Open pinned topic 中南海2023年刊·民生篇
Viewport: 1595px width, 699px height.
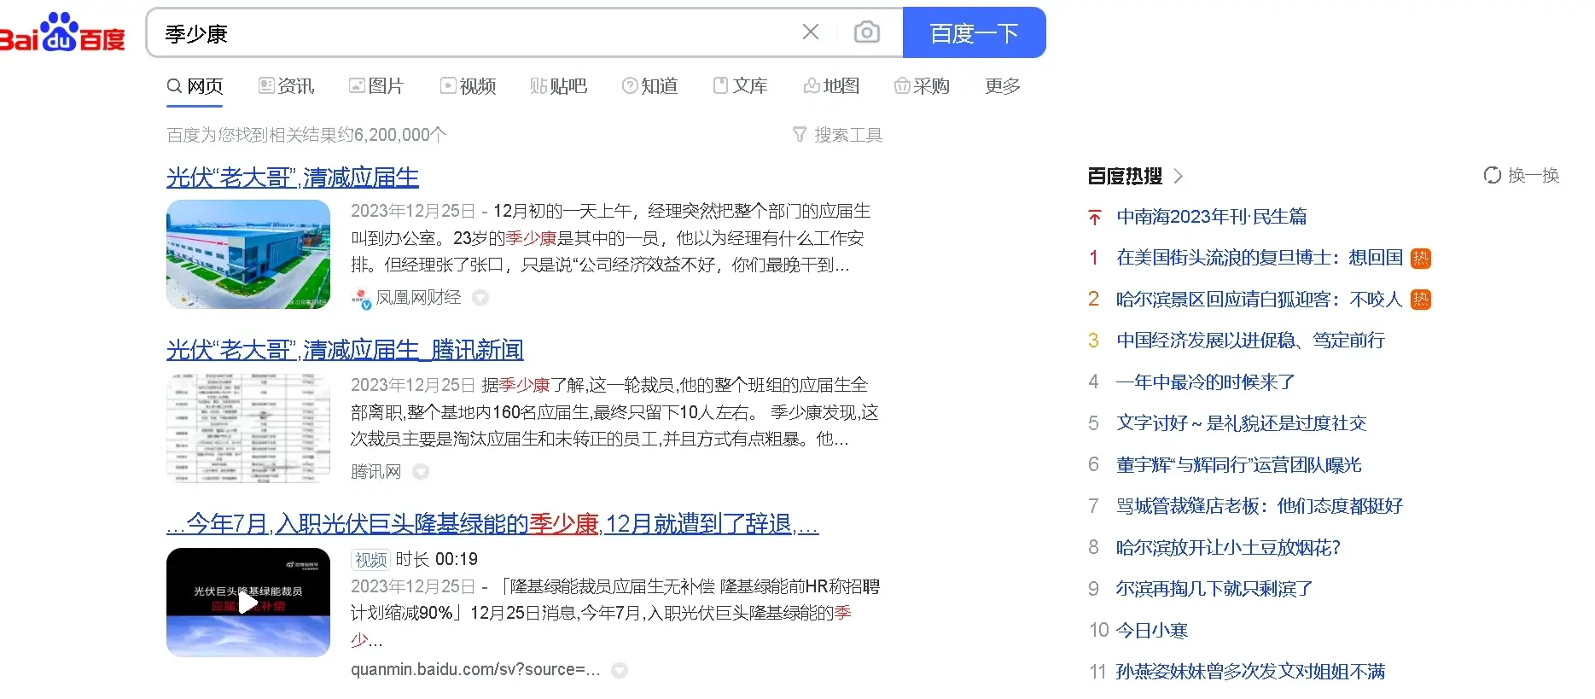click(x=1212, y=217)
